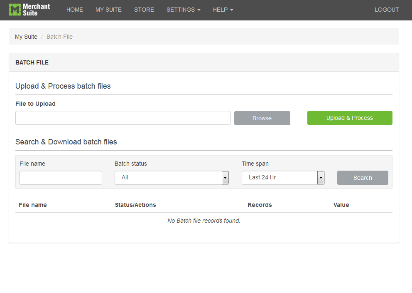This screenshot has height=293, width=412.
Task: Click the gray Search button
Action: (x=363, y=178)
